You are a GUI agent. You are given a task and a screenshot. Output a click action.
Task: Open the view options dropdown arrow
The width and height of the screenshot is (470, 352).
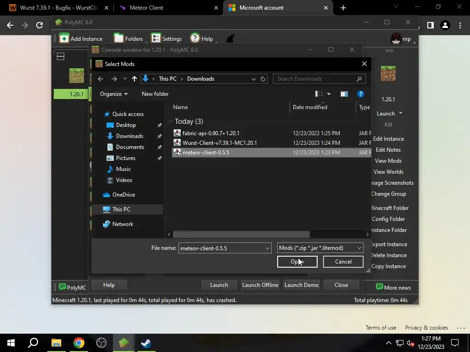tap(329, 94)
